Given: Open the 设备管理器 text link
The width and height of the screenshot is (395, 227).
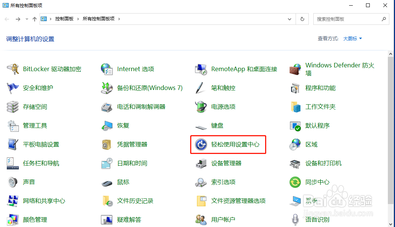Looking at the screenshot, I should coord(226,163).
